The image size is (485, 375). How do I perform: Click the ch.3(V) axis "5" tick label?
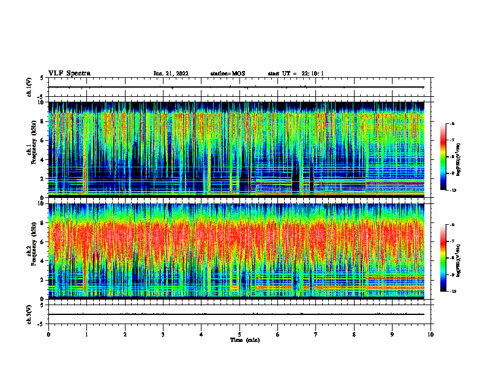[42, 305]
